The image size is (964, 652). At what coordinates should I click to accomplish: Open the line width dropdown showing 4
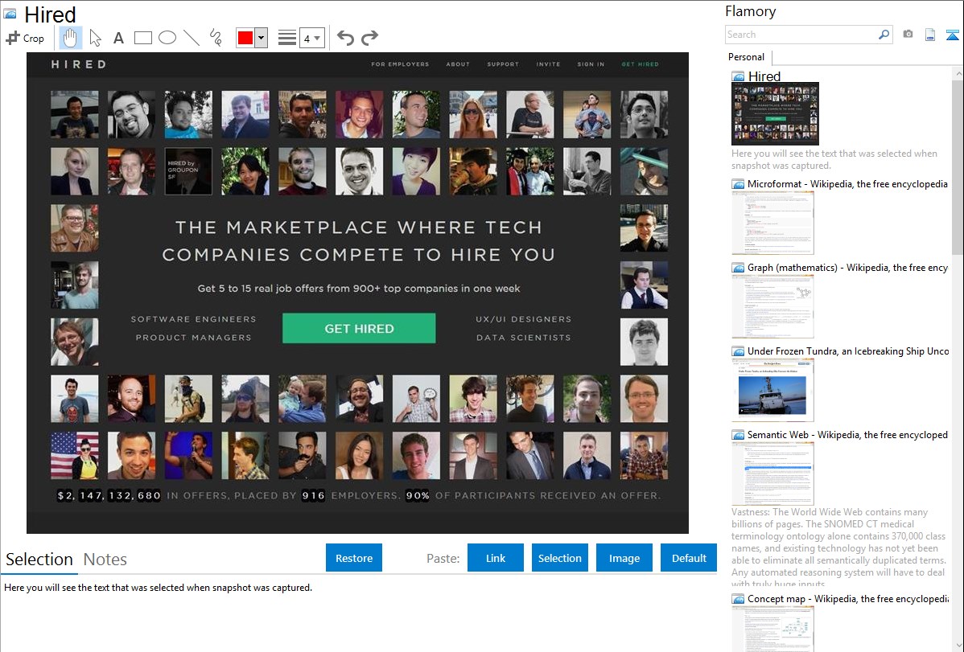coord(312,38)
